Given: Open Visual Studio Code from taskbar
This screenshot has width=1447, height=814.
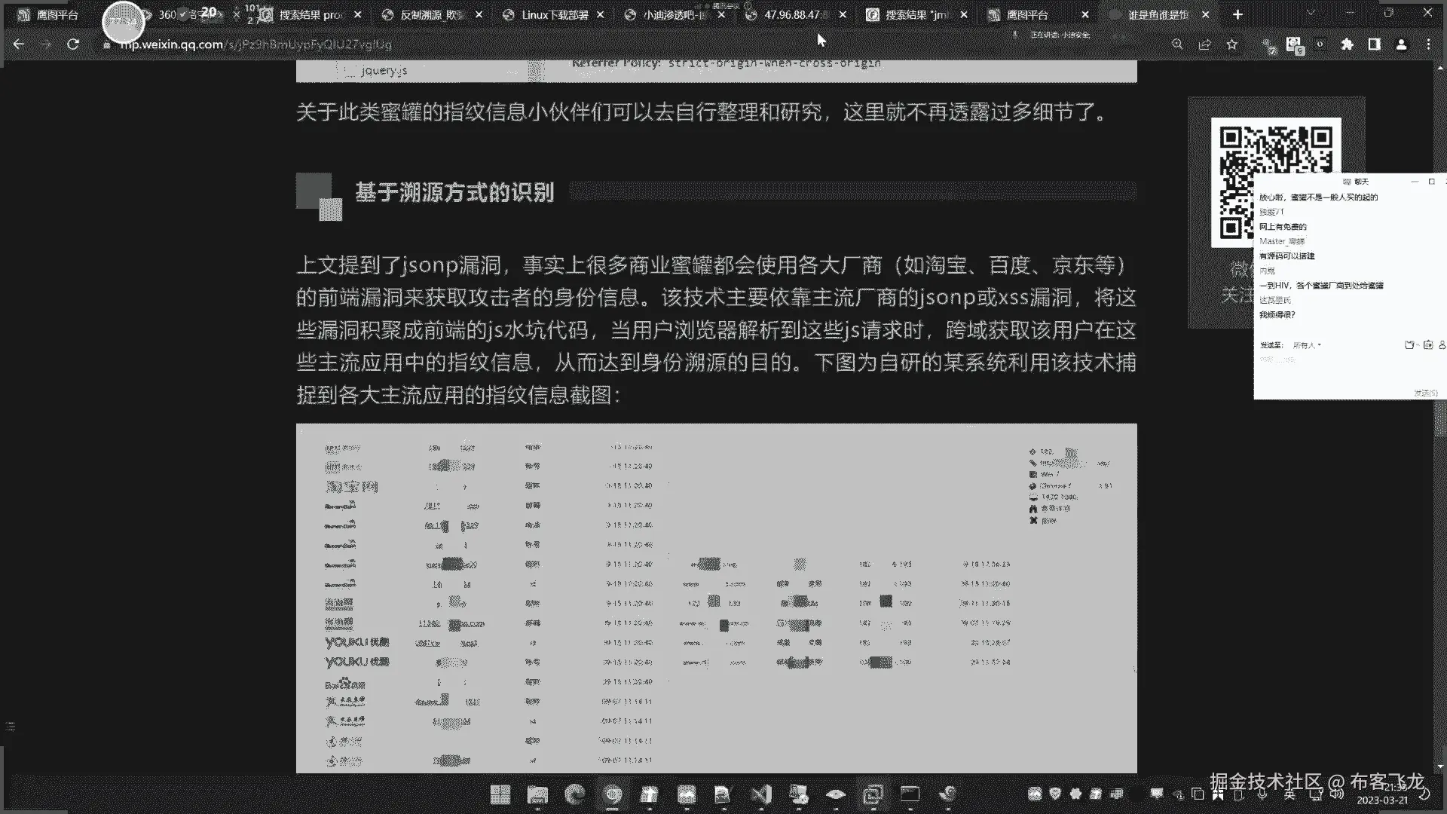Looking at the screenshot, I should (x=761, y=794).
